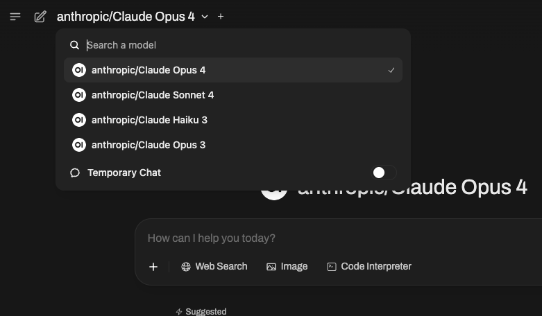Enable the Temporary Chat toggle
Viewport: 542px width, 316px height.
(x=384, y=173)
